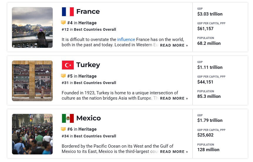Follow the blue 'influence' hyperlink
This screenshot has width=253, height=162.
(126, 40)
